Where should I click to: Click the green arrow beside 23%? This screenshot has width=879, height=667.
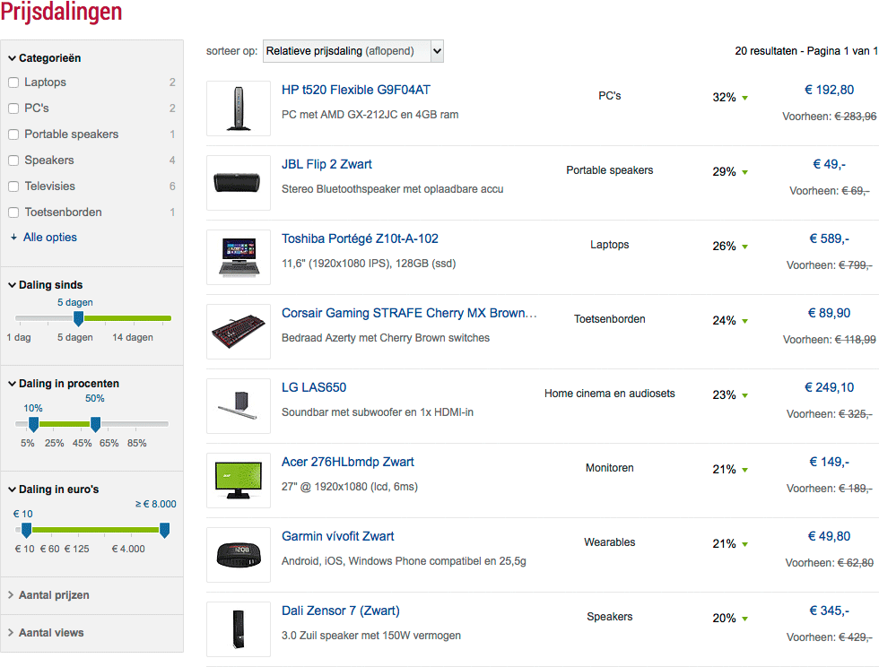coord(745,395)
